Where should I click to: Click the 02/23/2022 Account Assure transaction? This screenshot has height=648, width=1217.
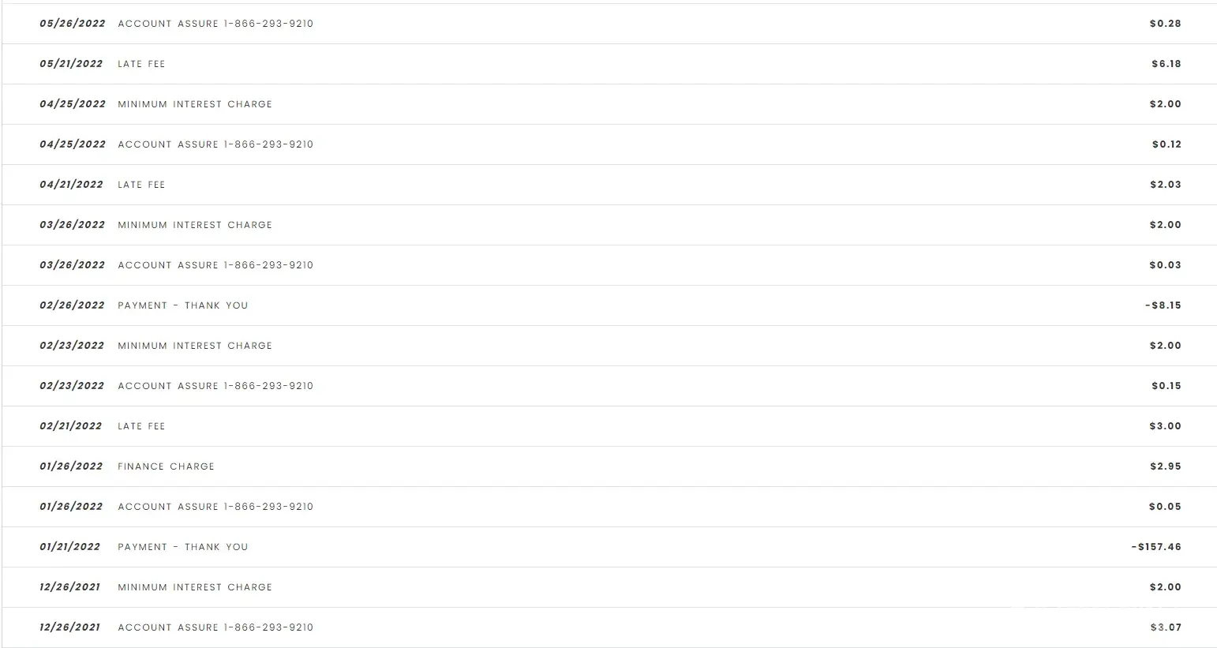[x=609, y=386]
